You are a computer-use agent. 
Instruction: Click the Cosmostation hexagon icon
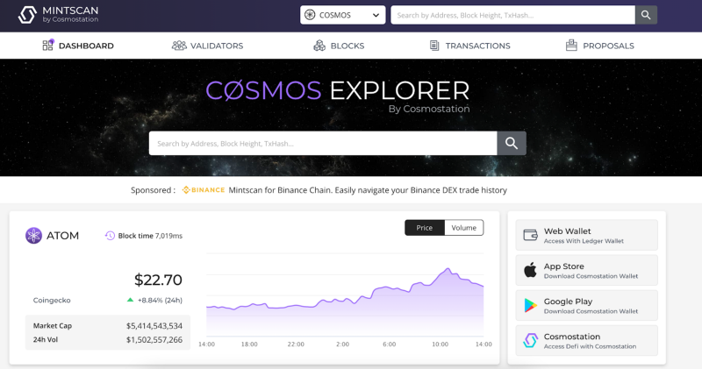[531, 340]
